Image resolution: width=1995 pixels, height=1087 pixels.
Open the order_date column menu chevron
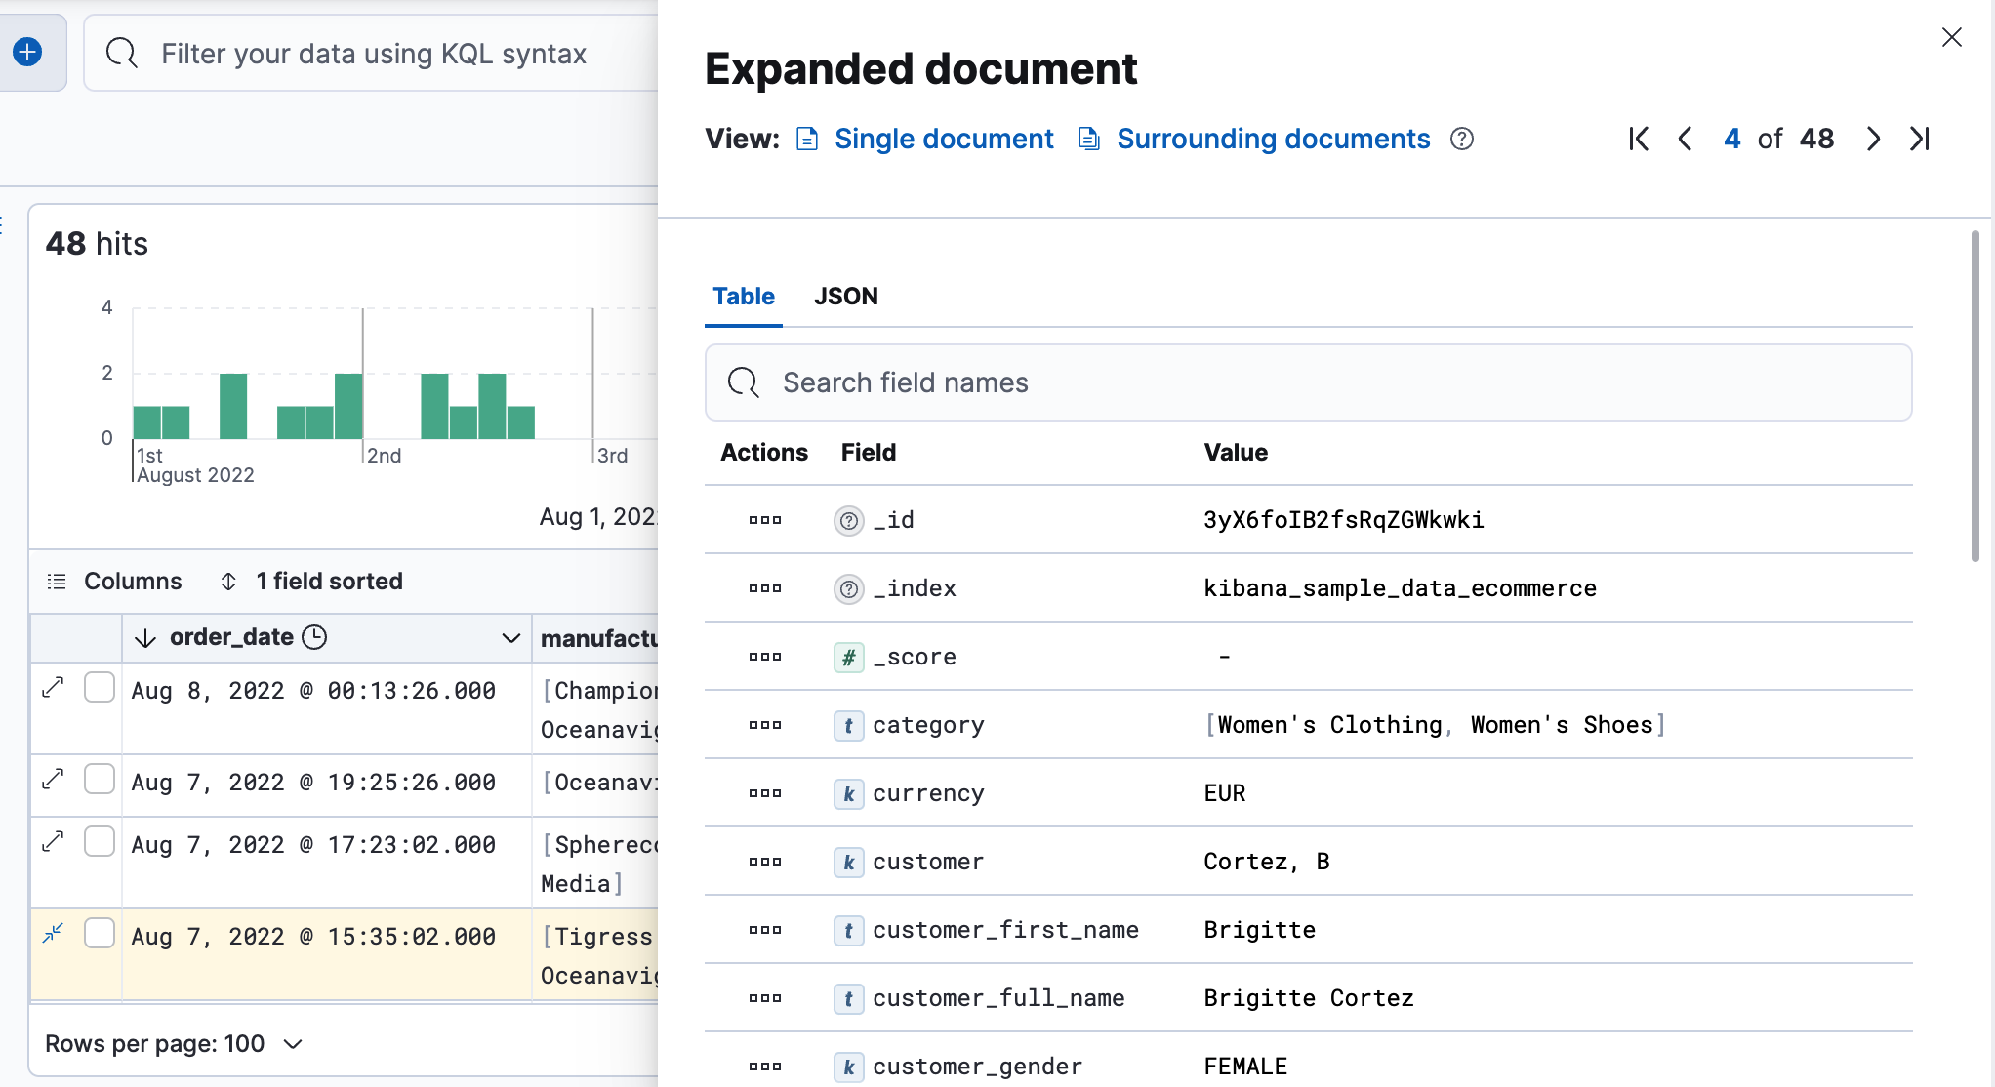[511, 637]
